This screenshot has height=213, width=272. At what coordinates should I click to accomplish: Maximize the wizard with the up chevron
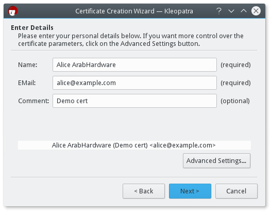tap(244, 11)
